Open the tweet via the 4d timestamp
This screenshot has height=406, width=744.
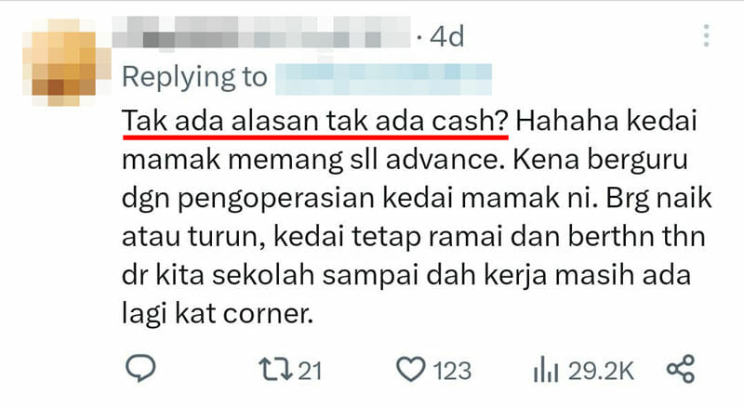pos(446,36)
